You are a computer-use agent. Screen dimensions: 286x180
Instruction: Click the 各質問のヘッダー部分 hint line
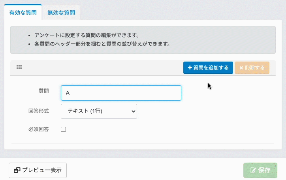(x=102, y=44)
